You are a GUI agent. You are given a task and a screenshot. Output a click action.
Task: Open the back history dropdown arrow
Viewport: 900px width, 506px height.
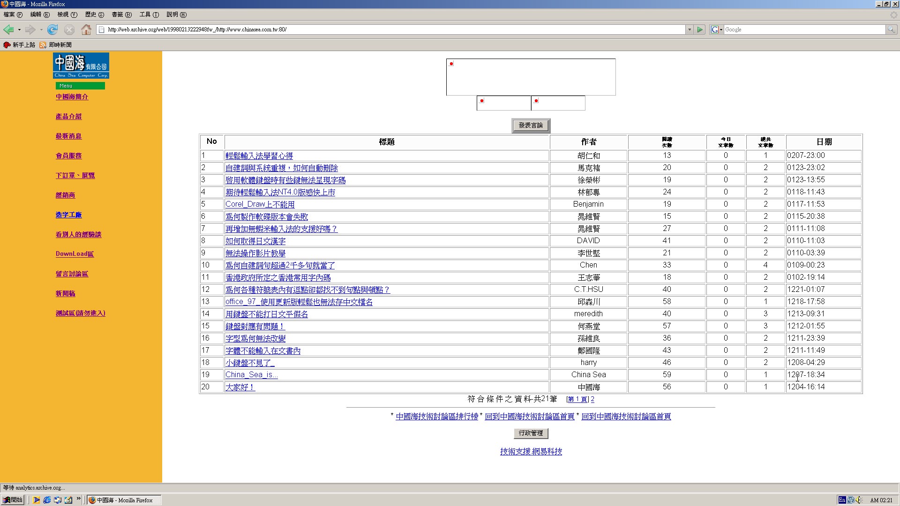click(19, 30)
